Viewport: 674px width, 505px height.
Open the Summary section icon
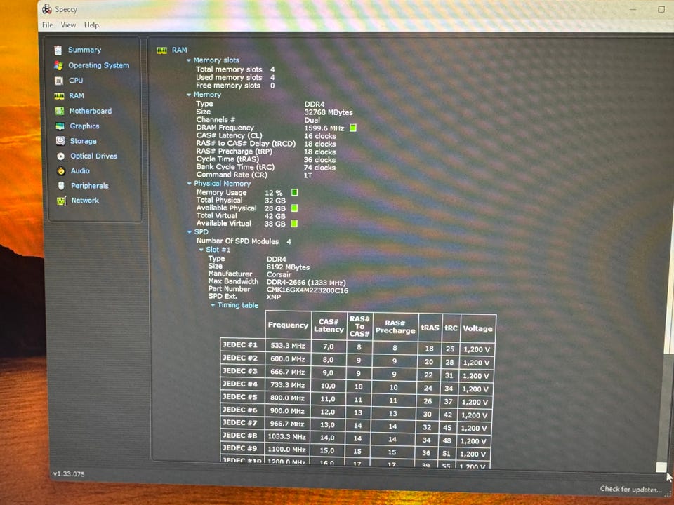(58, 50)
